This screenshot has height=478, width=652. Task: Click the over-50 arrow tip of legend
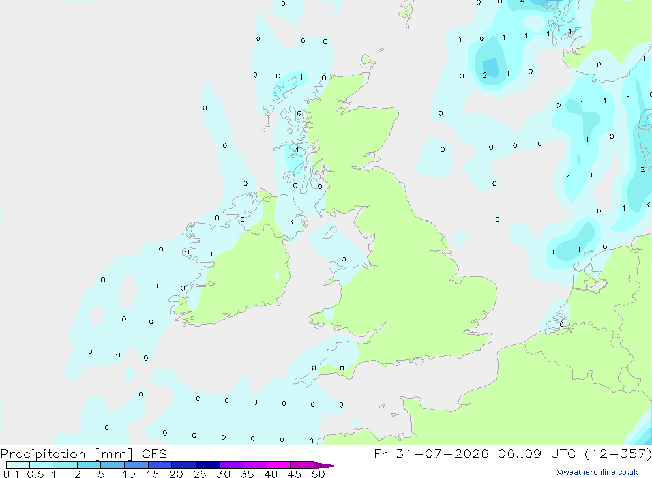click(x=326, y=465)
